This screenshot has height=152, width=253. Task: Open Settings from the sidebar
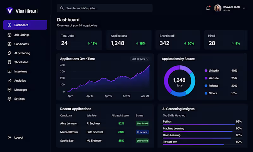click(x=19, y=99)
